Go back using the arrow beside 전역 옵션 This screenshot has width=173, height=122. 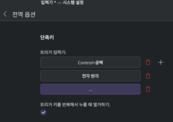pos(5,14)
